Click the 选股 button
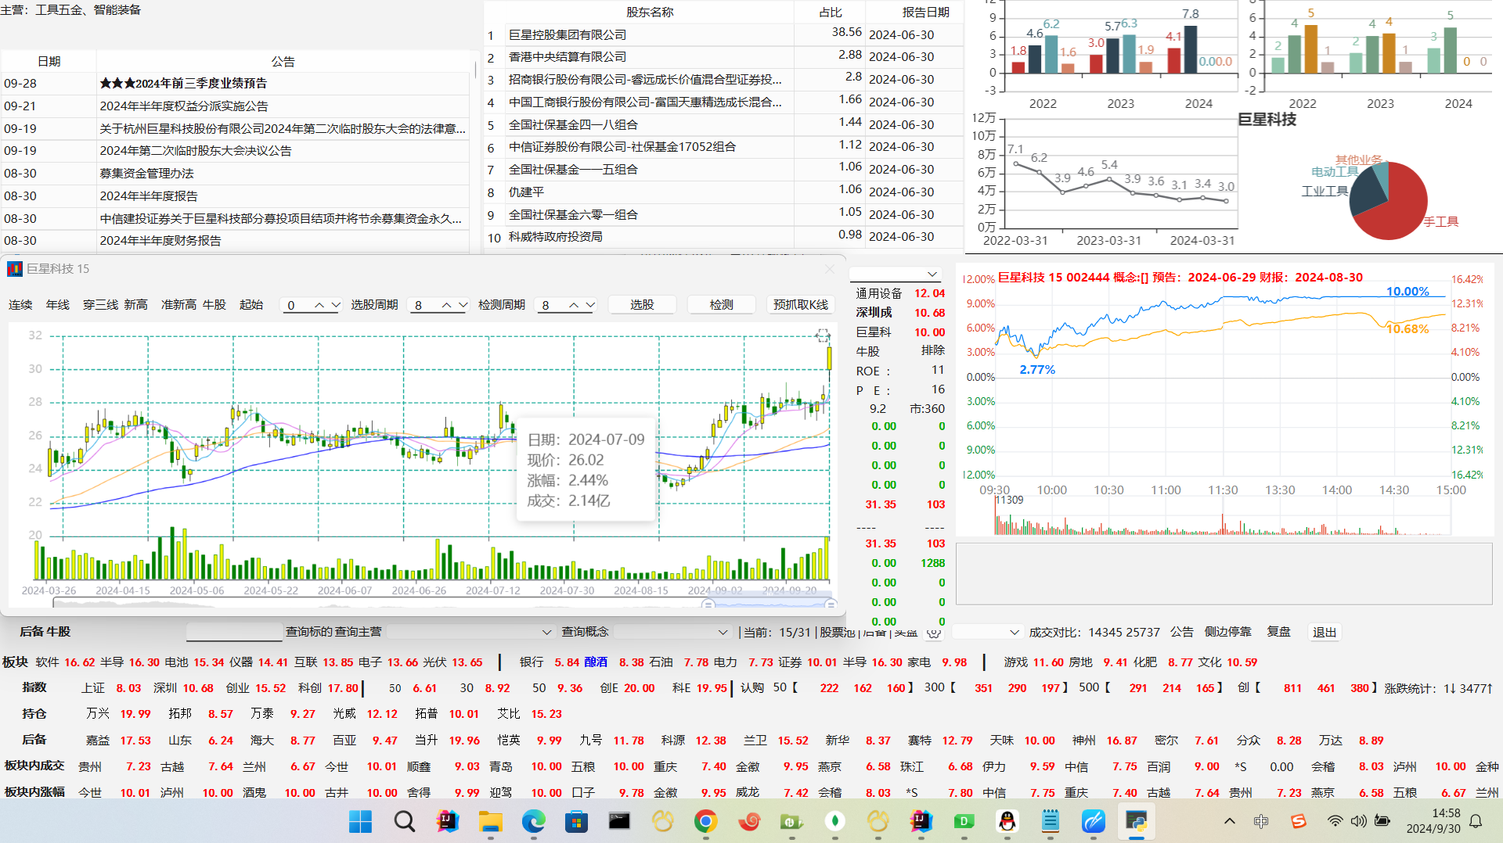 pyautogui.click(x=642, y=305)
